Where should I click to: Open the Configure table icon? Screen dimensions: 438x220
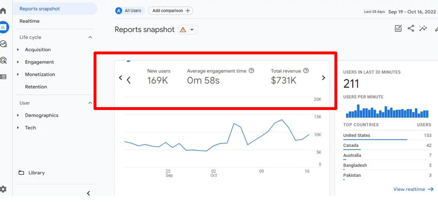(3, 77)
